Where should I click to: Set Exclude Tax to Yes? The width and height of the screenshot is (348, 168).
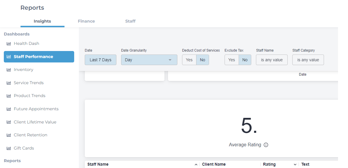(232, 60)
